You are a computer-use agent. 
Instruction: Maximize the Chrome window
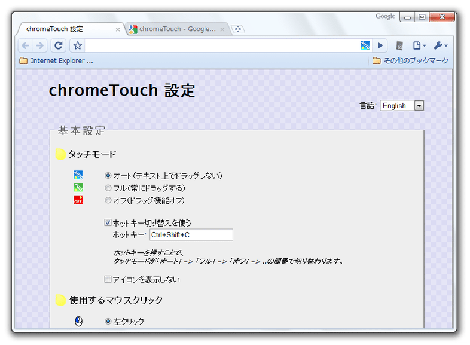click(422, 17)
